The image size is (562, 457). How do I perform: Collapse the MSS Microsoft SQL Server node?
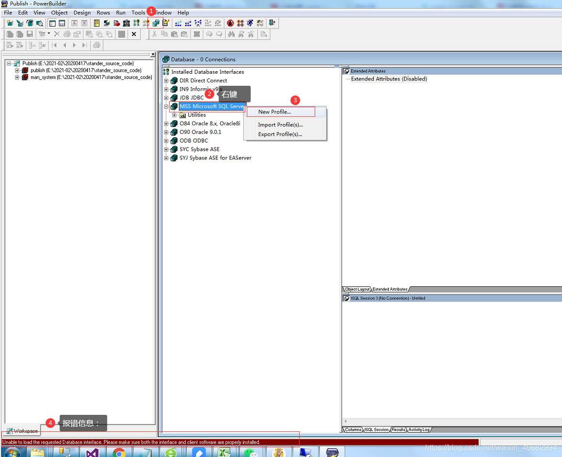point(167,106)
